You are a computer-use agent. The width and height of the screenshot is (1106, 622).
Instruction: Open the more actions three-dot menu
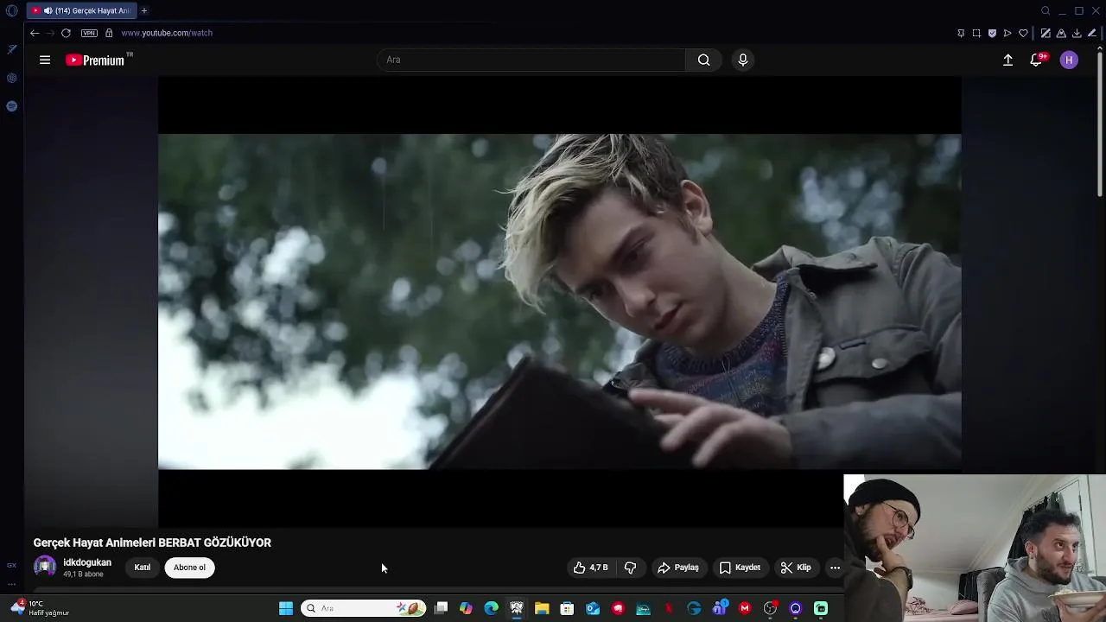click(x=835, y=568)
